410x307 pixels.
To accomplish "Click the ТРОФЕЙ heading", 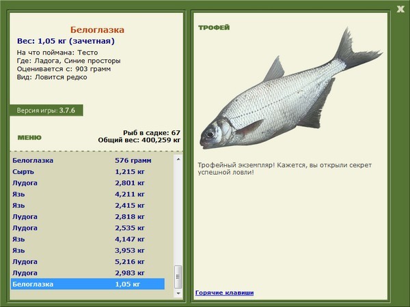I will tap(214, 27).
